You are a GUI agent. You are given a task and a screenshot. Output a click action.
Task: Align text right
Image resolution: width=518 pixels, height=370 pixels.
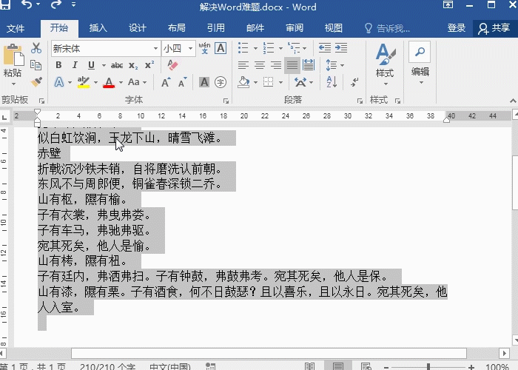[x=276, y=65]
